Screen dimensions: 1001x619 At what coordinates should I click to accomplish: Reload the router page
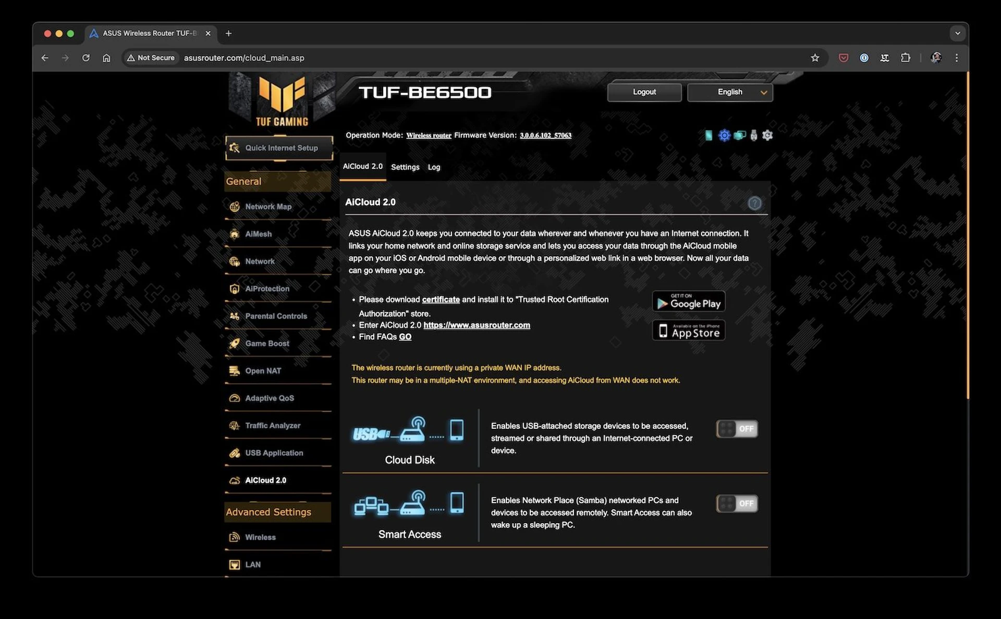86,58
